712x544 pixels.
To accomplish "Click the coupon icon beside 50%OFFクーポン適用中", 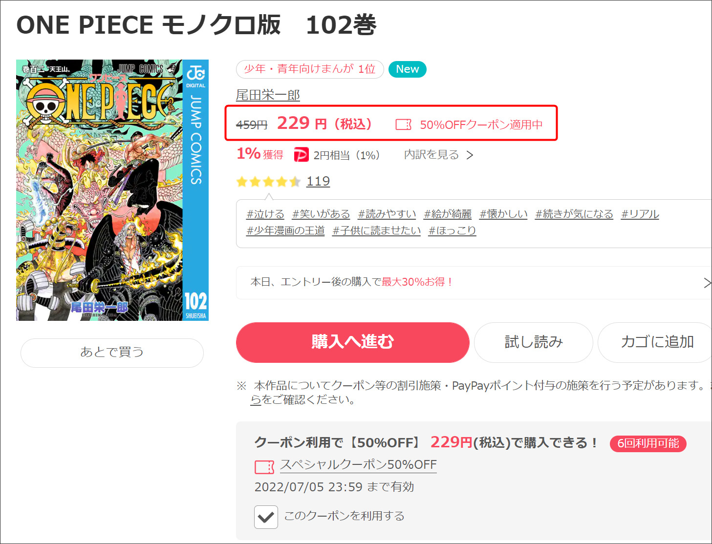I will [404, 125].
